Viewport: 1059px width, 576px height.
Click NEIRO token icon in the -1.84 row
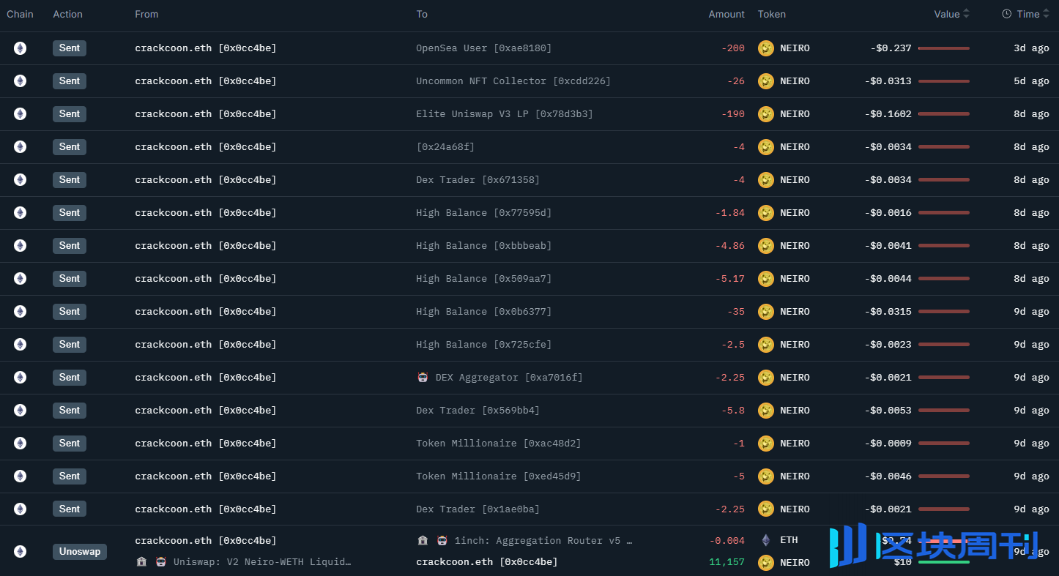766,213
